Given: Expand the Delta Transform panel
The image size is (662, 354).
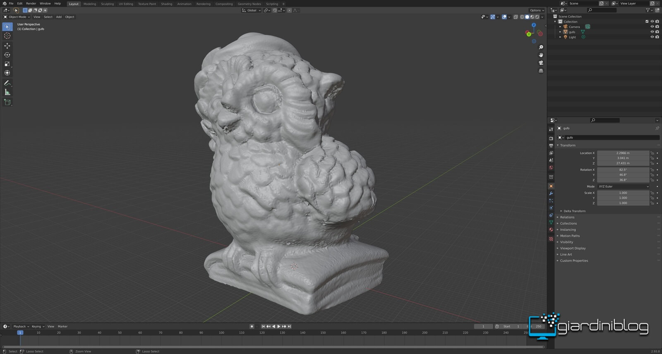Looking at the screenshot, I should (574, 211).
